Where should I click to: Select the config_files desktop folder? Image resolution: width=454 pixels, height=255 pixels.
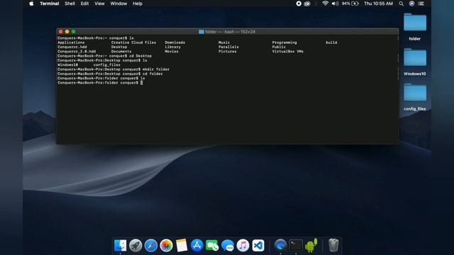tap(414, 97)
